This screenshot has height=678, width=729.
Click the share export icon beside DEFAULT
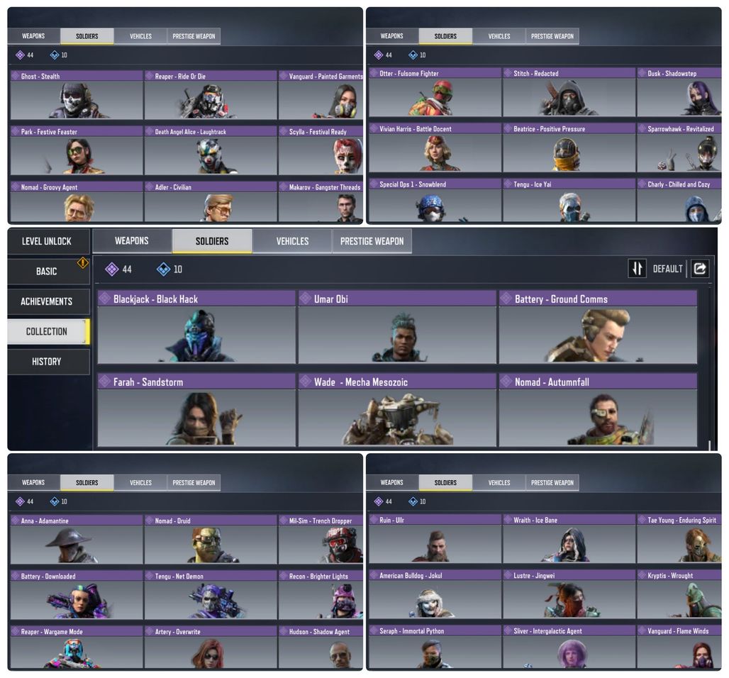pyautogui.click(x=700, y=268)
